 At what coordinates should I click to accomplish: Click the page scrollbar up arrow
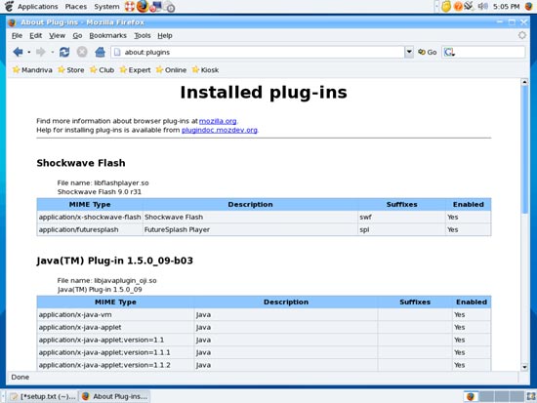coord(524,82)
